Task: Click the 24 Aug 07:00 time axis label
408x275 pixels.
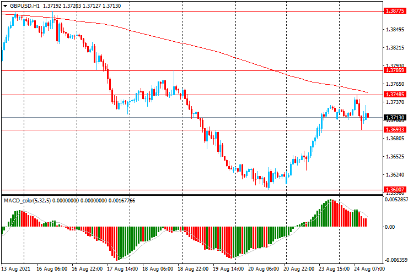Action: 369,268
